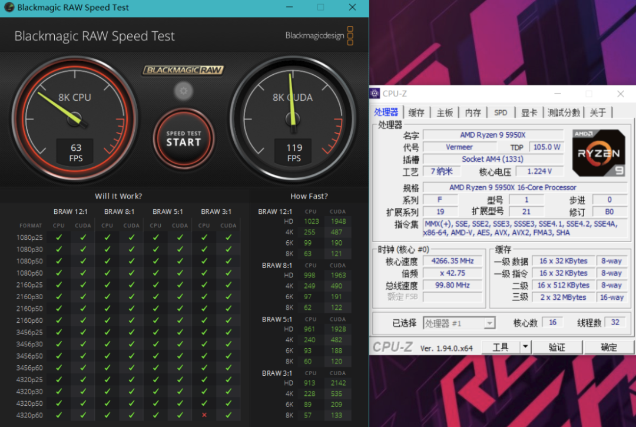
Task: Close the Blackmagic RAW Speed Test window
Action: pyautogui.click(x=352, y=7)
